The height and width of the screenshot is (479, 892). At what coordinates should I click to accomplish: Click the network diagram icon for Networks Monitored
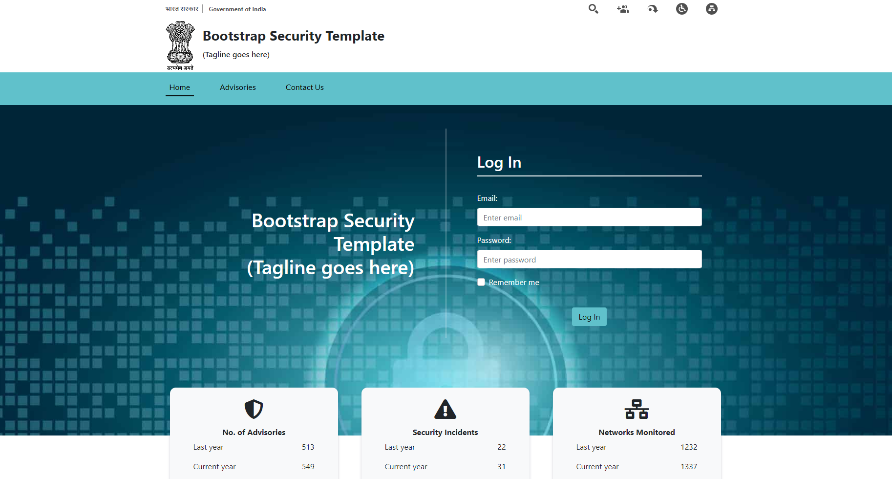point(637,409)
